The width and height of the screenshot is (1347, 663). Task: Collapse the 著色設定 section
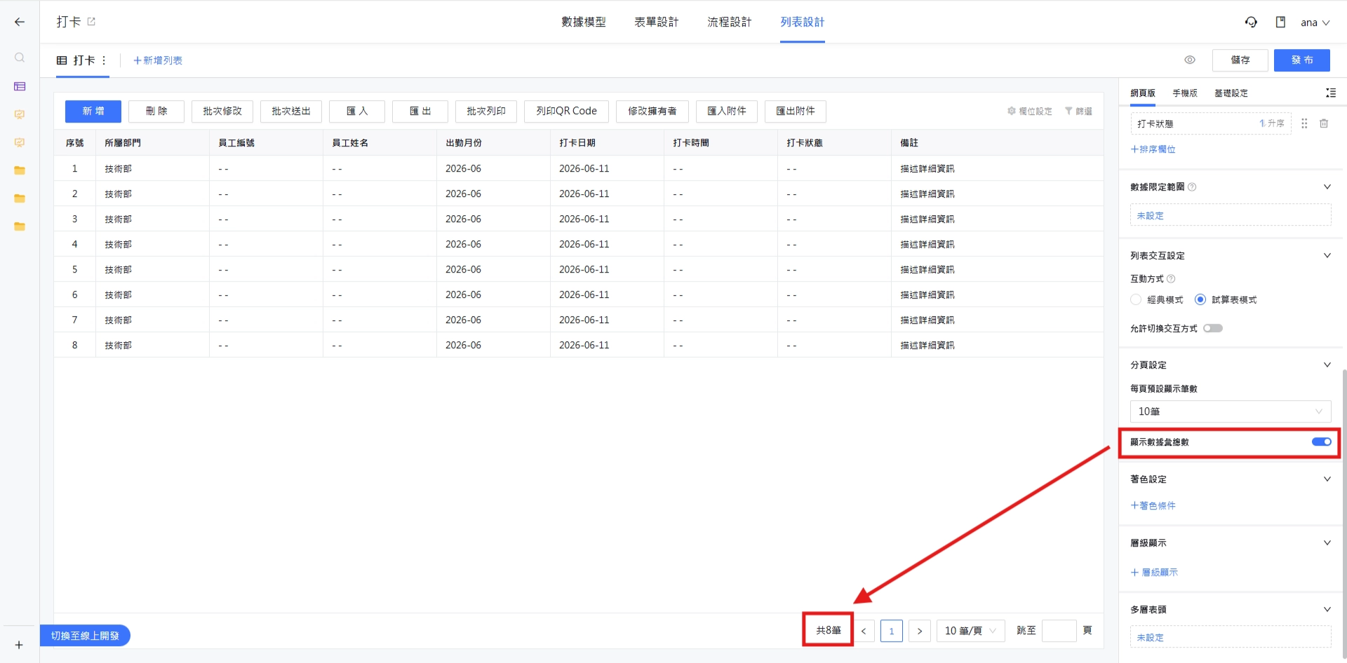(x=1327, y=479)
